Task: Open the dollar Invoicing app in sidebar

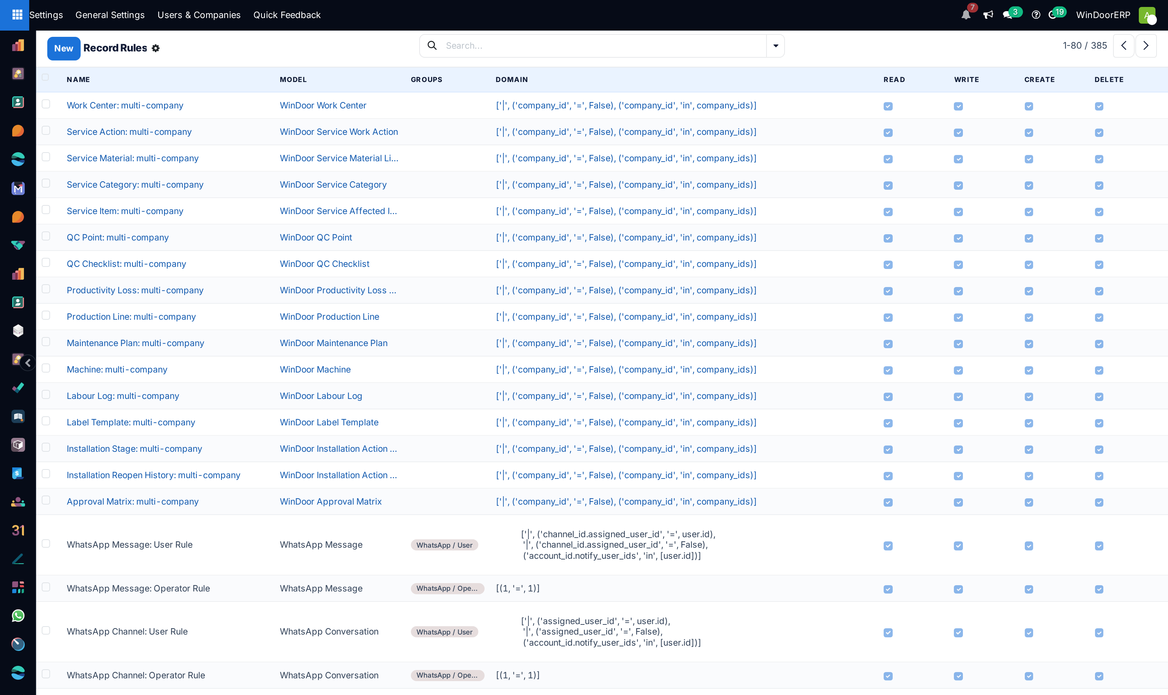Action: [x=18, y=473]
